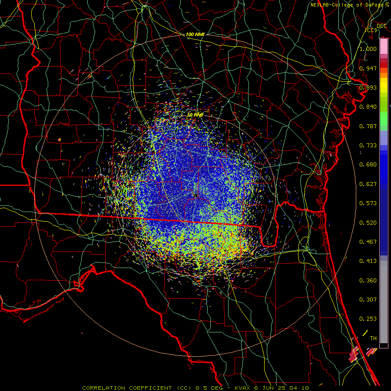The height and width of the screenshot is (391, 391).
Task: Pick the gray band on the color bar
Action: pos(384,302)
